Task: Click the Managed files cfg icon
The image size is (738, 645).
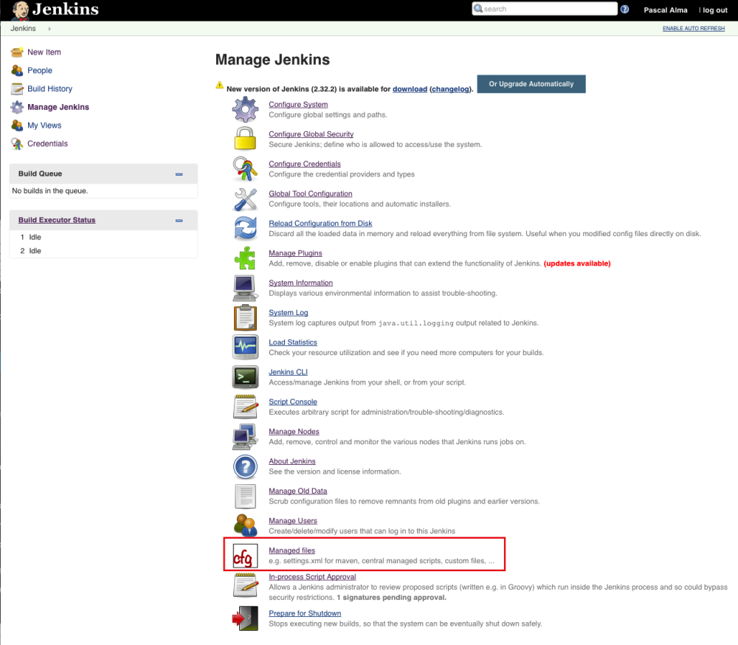Action: tap(245, 556)
